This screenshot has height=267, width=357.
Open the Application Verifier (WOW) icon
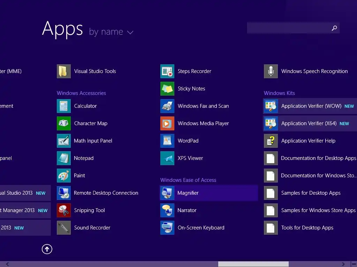pyautogui.click(x=271, y=106)
